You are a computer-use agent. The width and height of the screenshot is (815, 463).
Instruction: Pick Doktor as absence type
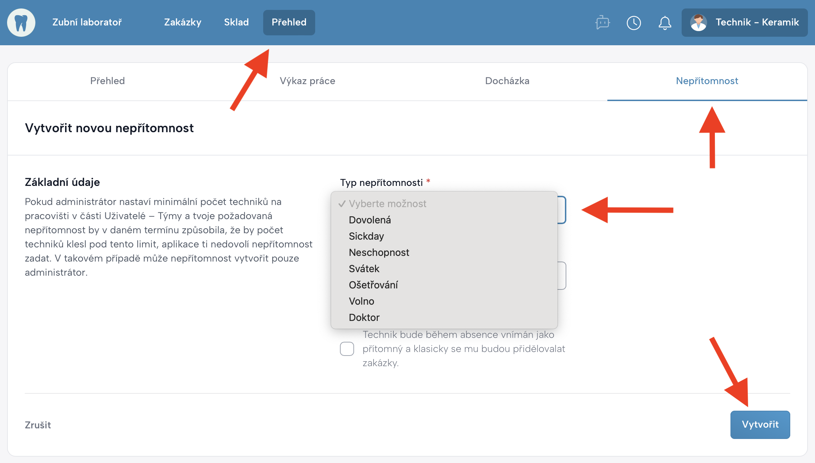(x=364, y=317)
